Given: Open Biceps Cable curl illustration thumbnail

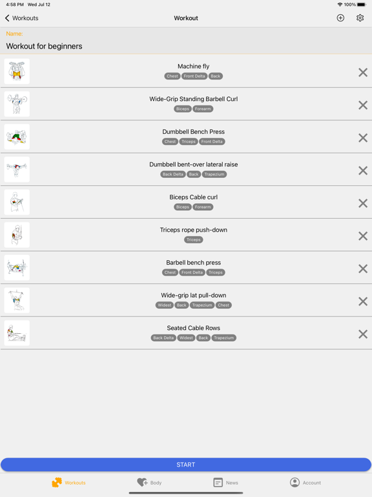Looking at the screenshot, I should click(x=17, y=202).
